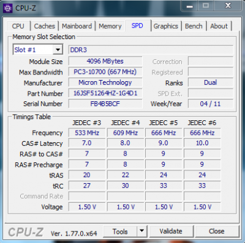The image size is (245, 243).
Task: Open the About tab
Action: point(219,26)
